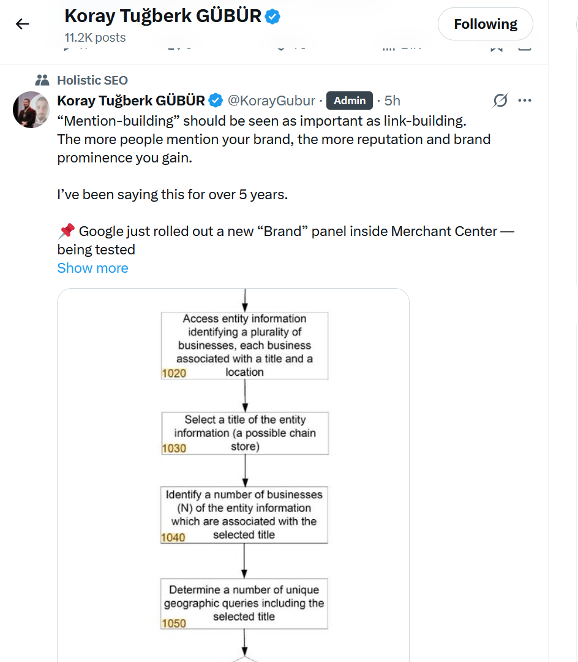Click the 11.2K posts count
Screen dimensions: 578x662
point(95,37)
